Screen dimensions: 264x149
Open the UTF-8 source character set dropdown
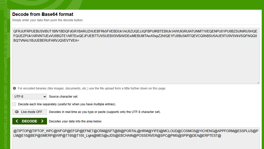click(30, 97)
